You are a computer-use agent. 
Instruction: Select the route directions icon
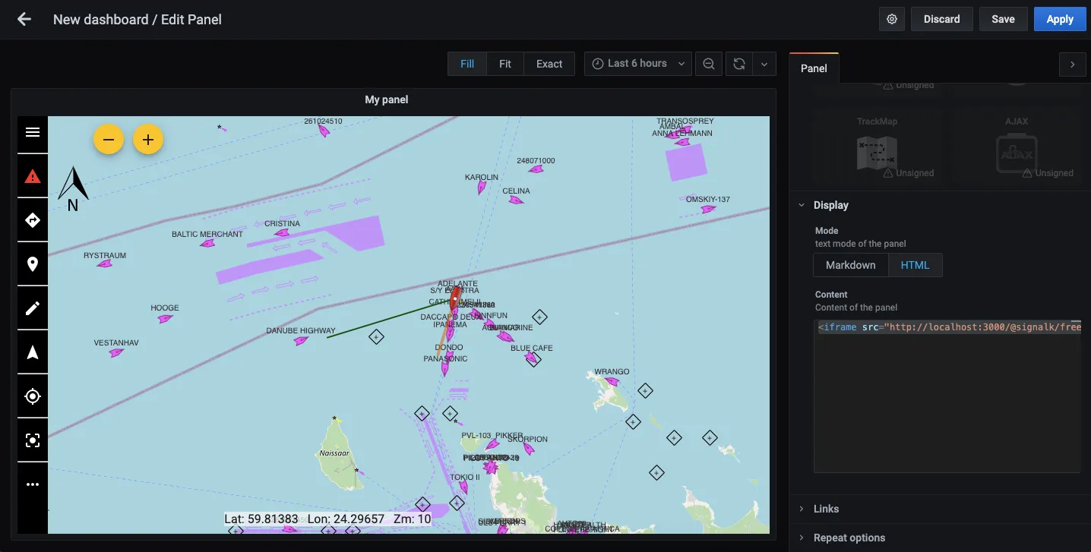click(33, 220)
